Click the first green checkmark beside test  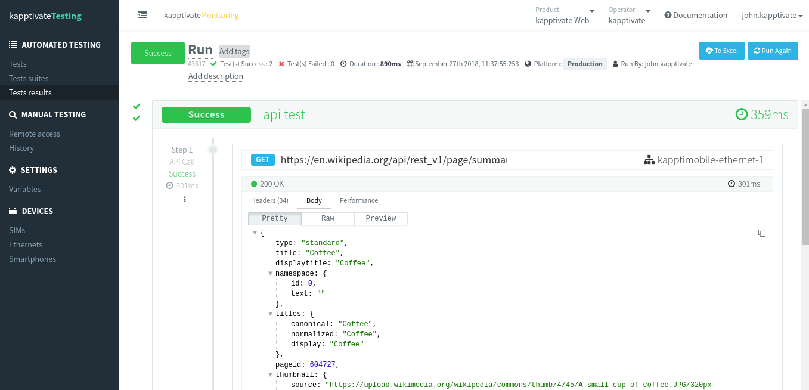tap(137, 106)
